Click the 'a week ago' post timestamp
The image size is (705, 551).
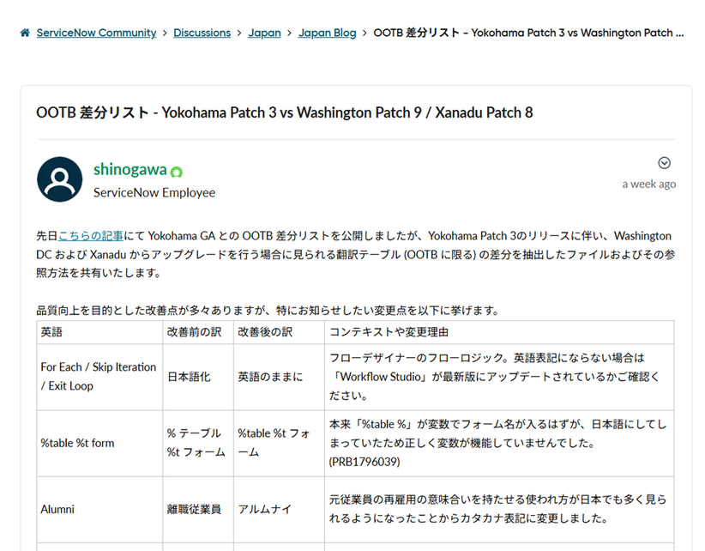648,184
